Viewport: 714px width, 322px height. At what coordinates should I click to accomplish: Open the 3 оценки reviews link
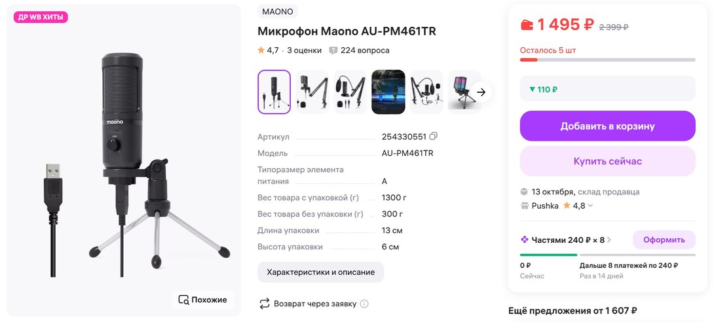(x=304, y=50)
